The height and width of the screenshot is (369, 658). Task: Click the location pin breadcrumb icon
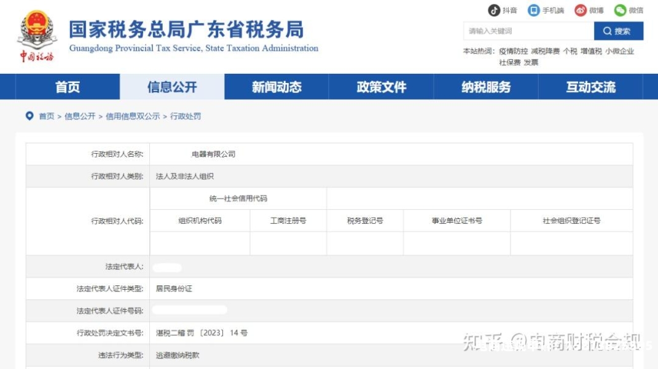pyautogui.click(x=29, y=116)
